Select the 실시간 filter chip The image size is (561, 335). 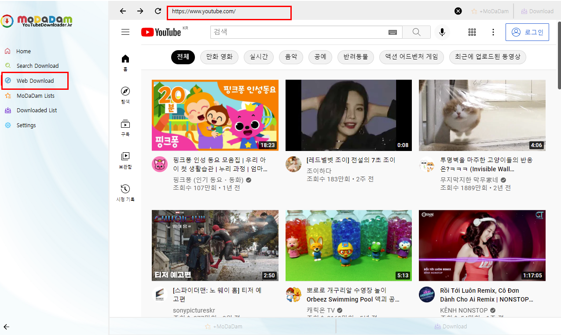click(x=259, y=57)
